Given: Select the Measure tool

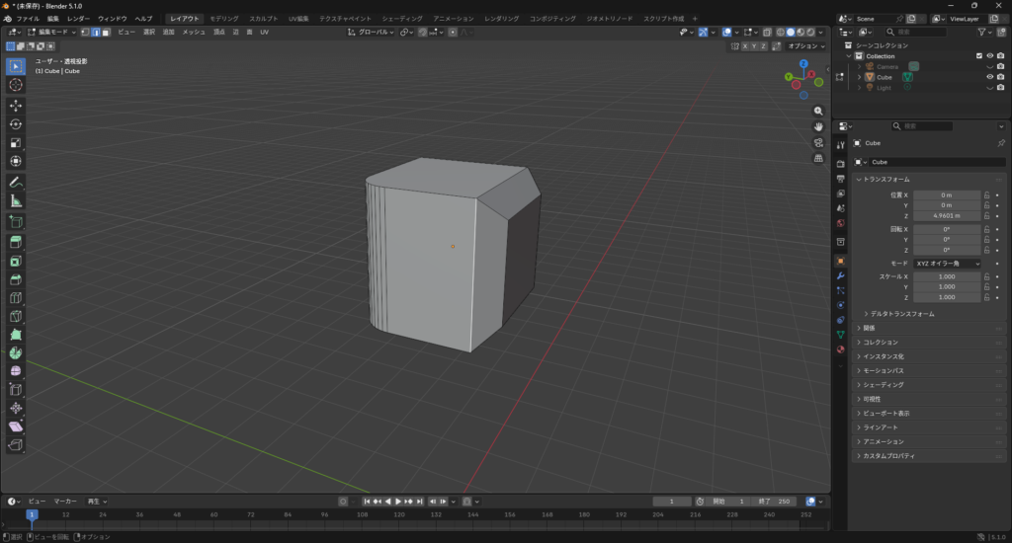Looking at the screenshot, I should pos(16,201).
